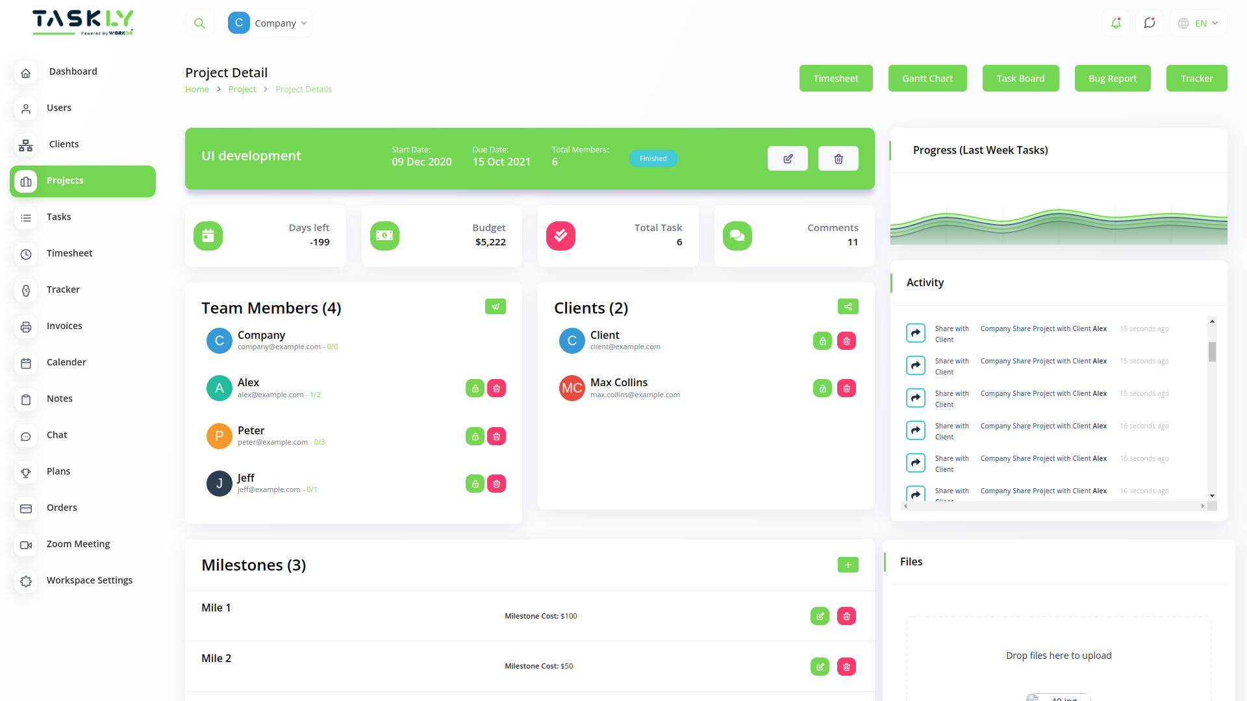
Task: Click the invite icon on Team Members panel
Action: [496, 306]
